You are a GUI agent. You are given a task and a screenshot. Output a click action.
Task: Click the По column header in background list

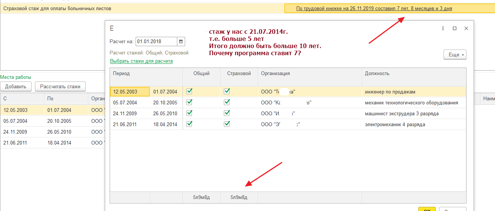[x=66, y=99]
